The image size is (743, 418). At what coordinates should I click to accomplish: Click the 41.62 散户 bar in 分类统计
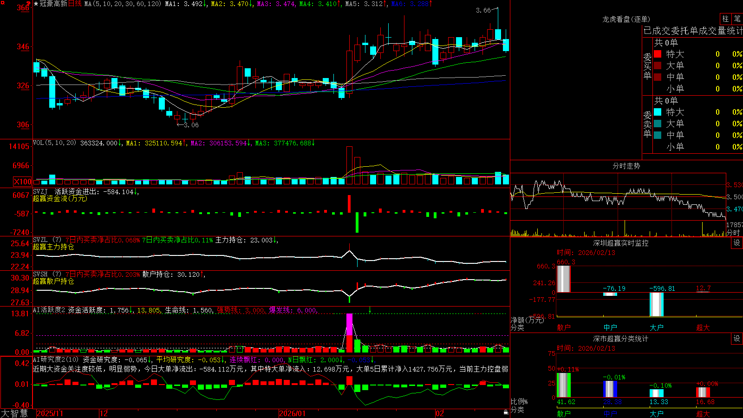tap(564, 385)
